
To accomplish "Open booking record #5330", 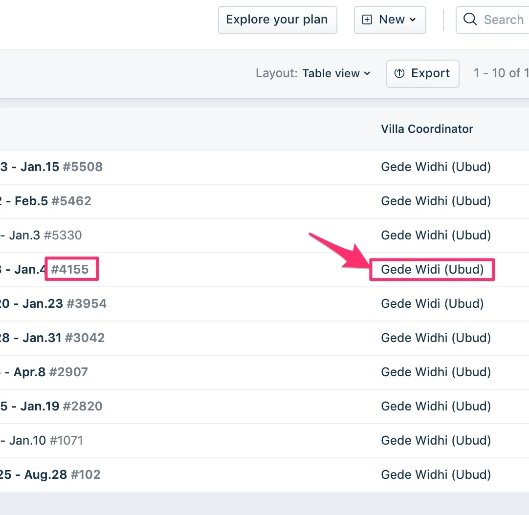I will [x=63, y=235].
